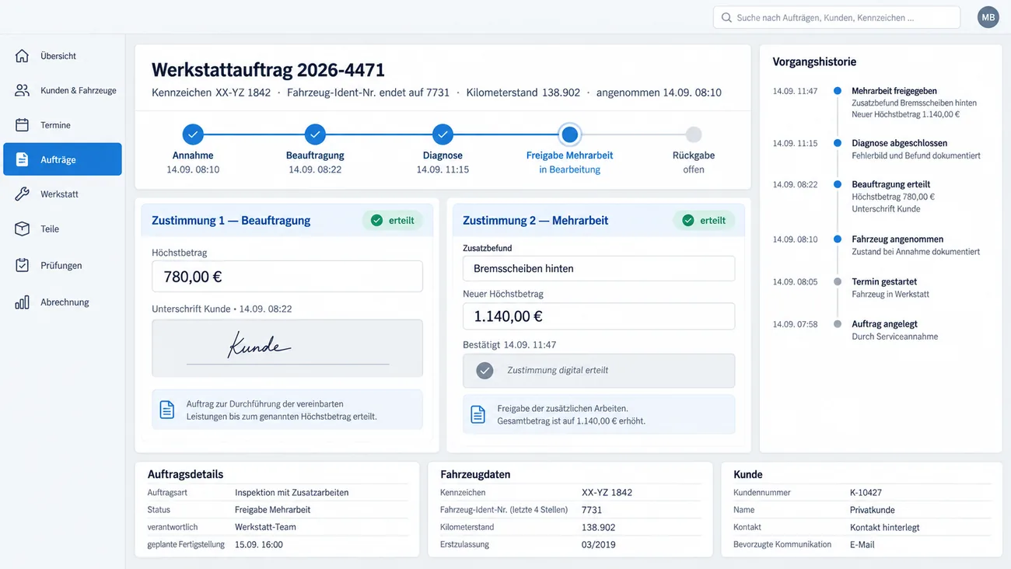Viewport: 1011px width, 569px height.
Task: Focus the search field for Aufträge, Kunden
Action: (x=836, y=17)
